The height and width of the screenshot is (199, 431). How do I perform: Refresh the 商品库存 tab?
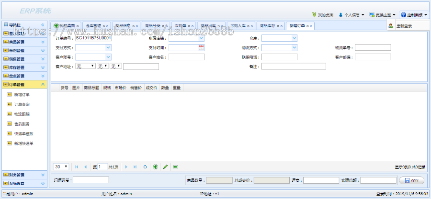[278, 26]
